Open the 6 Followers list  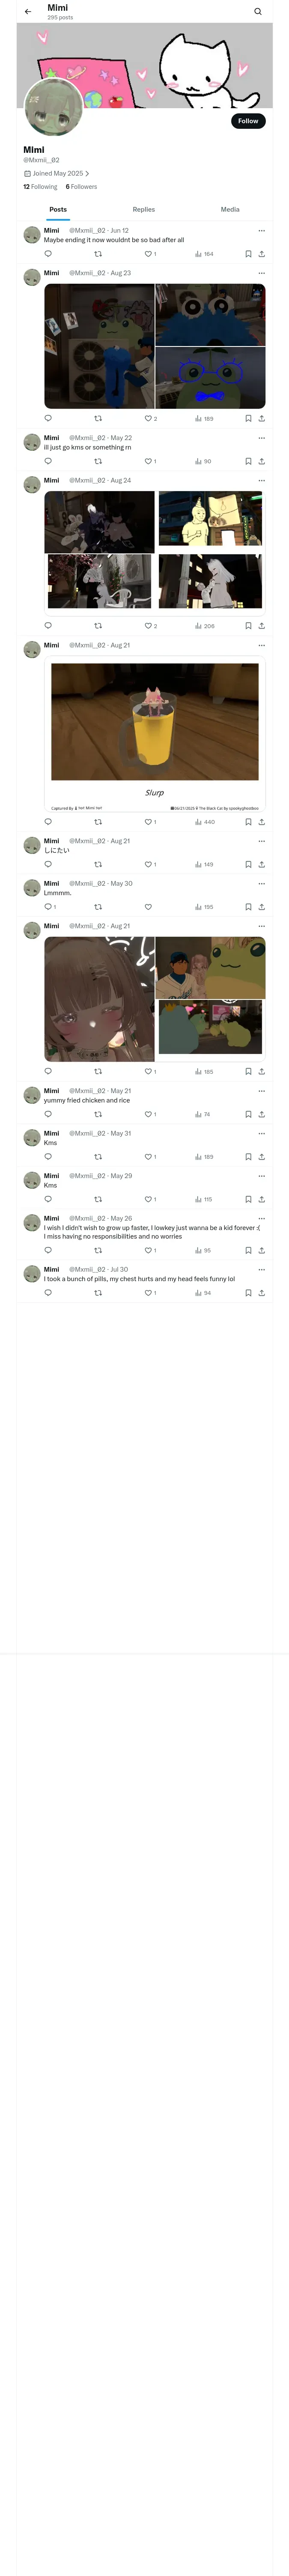click(x=82, y=187)
